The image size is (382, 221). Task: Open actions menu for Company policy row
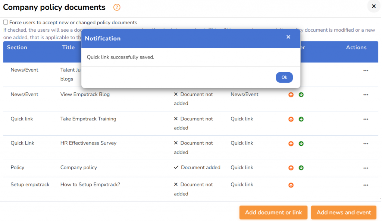(x=366, y=168)
